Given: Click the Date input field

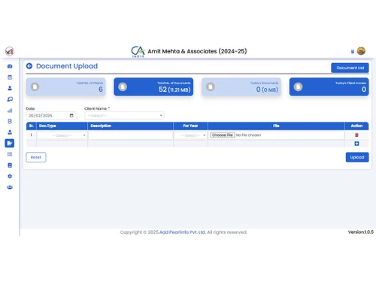Looking at the screenshot, I should pos(51,116).
